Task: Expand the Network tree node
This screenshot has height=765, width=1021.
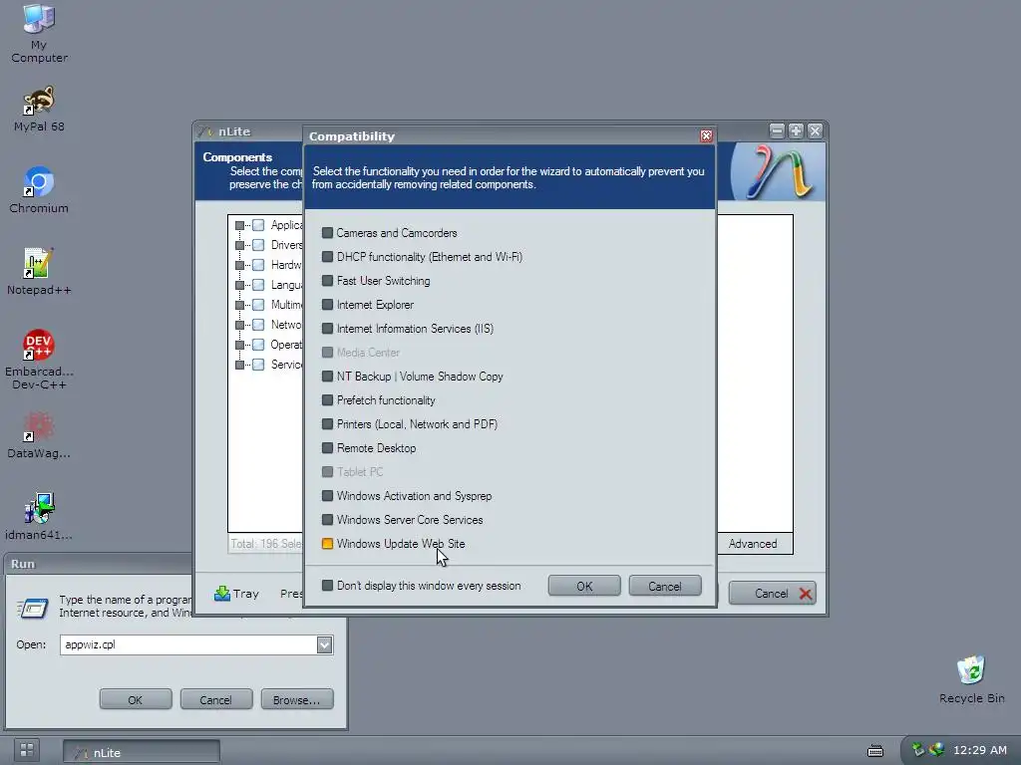Action: (x=239, y=325)
